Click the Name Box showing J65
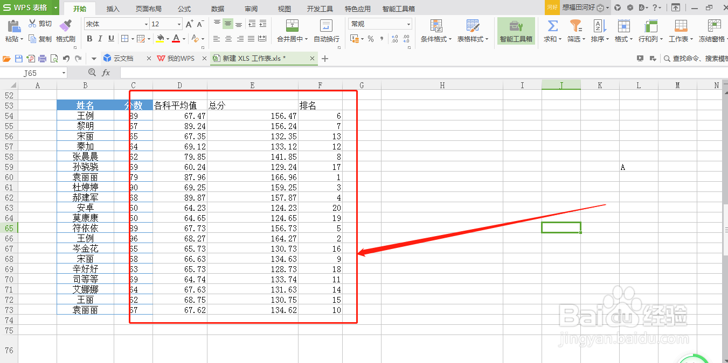Screen dimensions: 728x363 (34, 73)
